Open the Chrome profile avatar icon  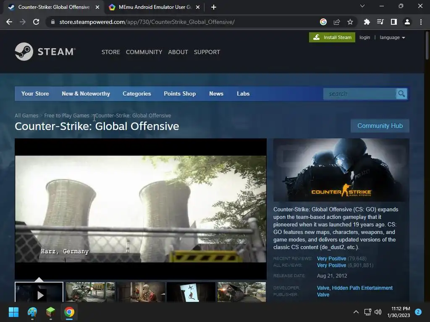(407, 22)
